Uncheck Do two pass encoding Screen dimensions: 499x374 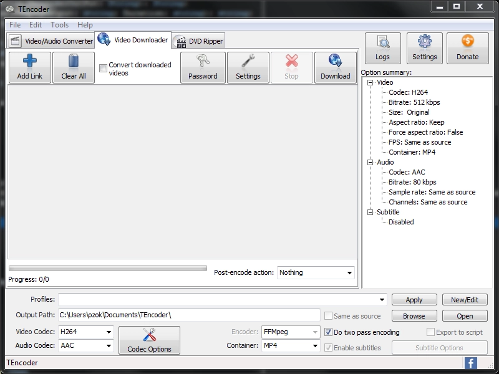(x=328, y=332)
